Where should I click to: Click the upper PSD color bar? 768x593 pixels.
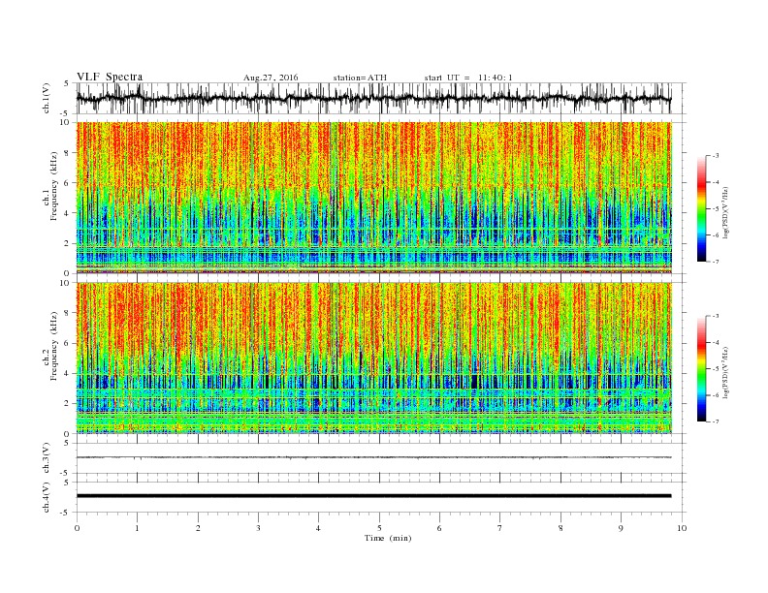click(702, 208)
